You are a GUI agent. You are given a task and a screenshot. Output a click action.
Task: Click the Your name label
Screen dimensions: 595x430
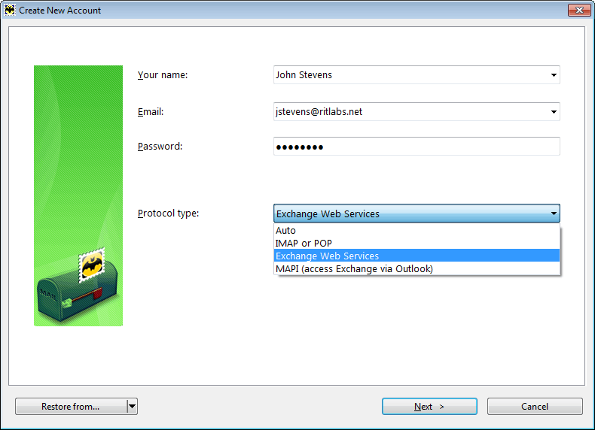[163, 75]
